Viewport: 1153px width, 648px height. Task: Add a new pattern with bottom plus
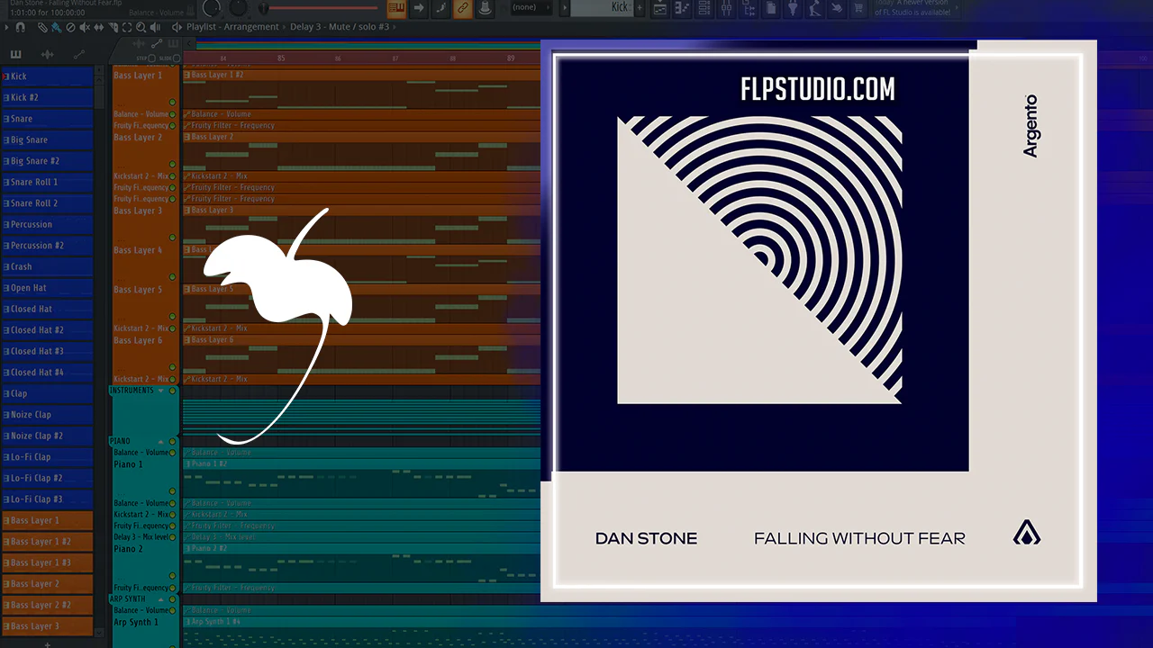(x=48, y=643)
